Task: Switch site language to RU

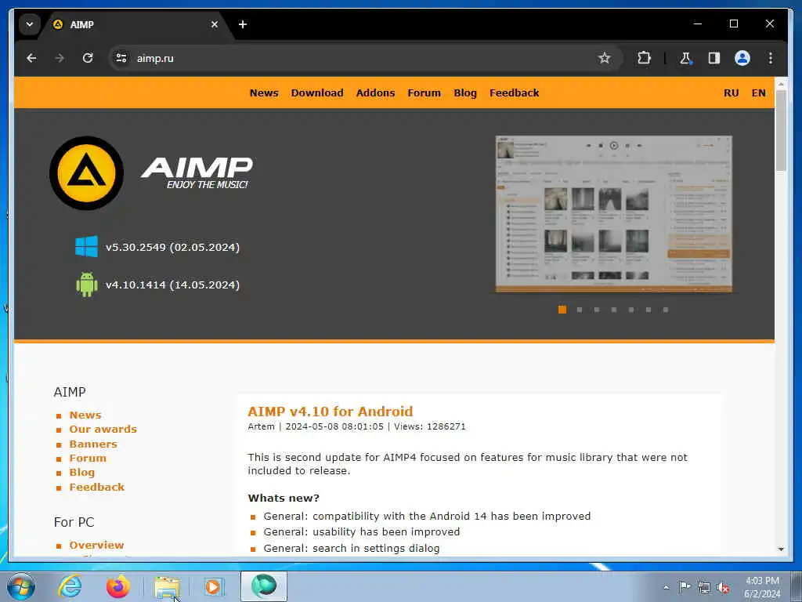Action: tap(731, 92)
